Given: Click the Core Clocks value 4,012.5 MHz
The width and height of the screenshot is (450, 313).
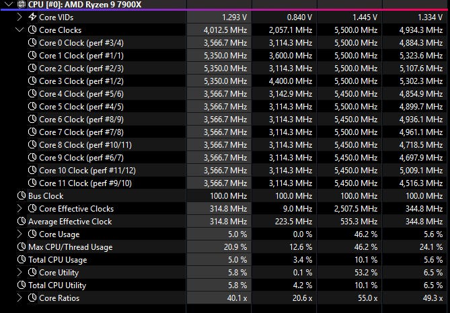Looking at the screenshot, I should (225, 30).
